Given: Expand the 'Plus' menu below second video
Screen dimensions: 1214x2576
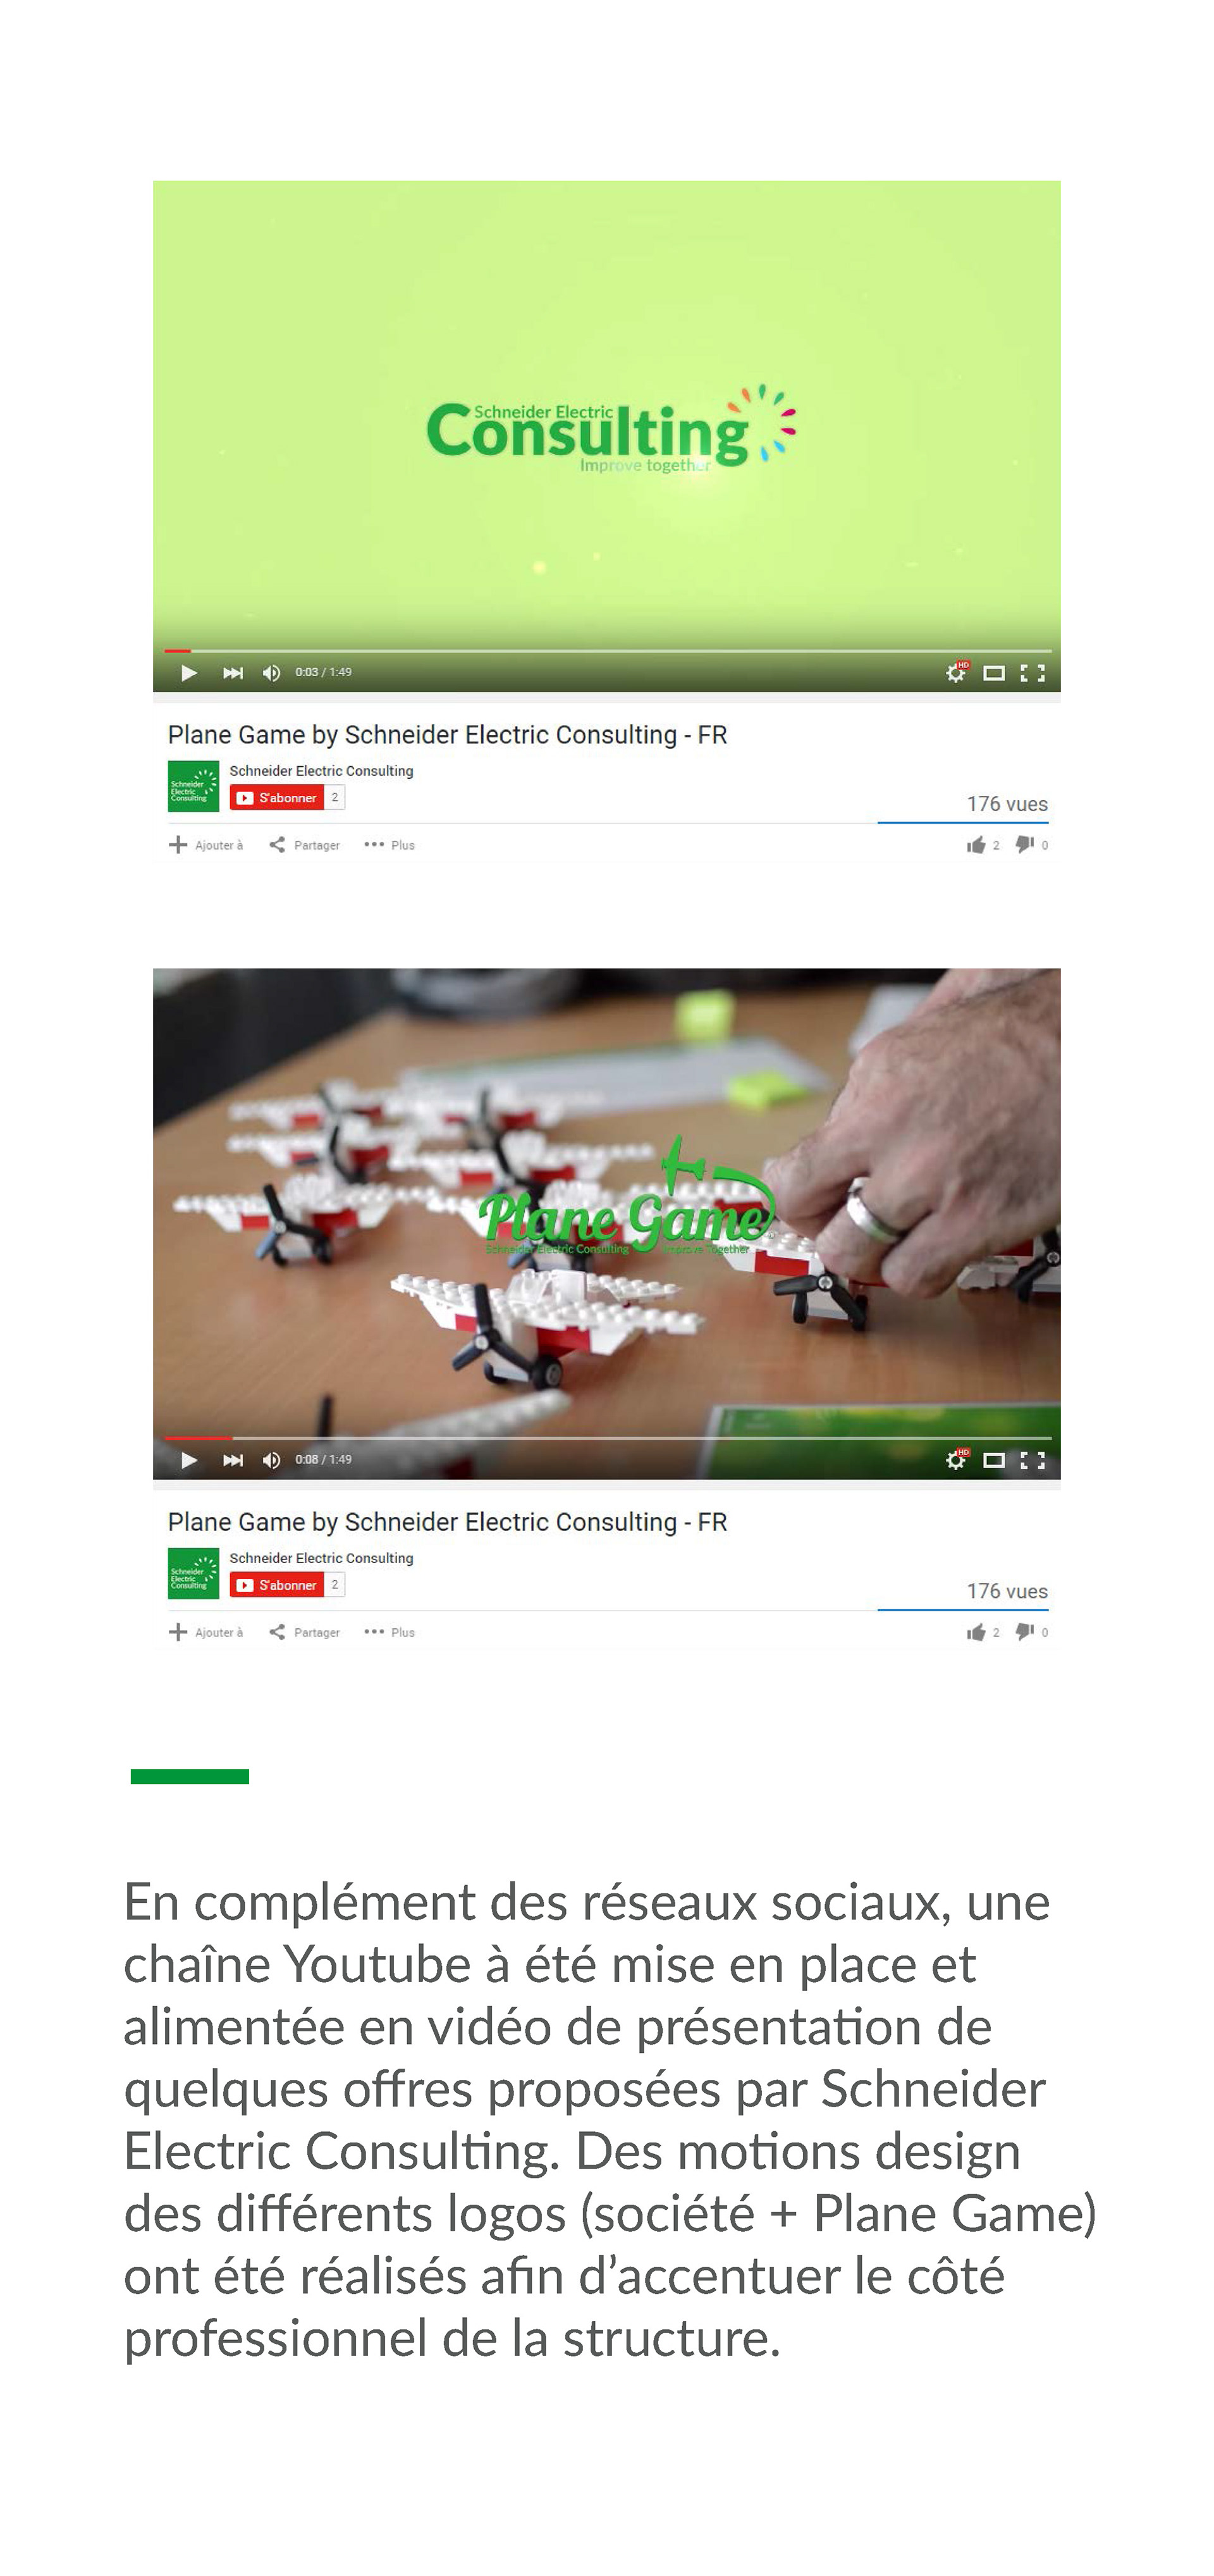Looking at the screenshot, I should (x=389, y=1632).
